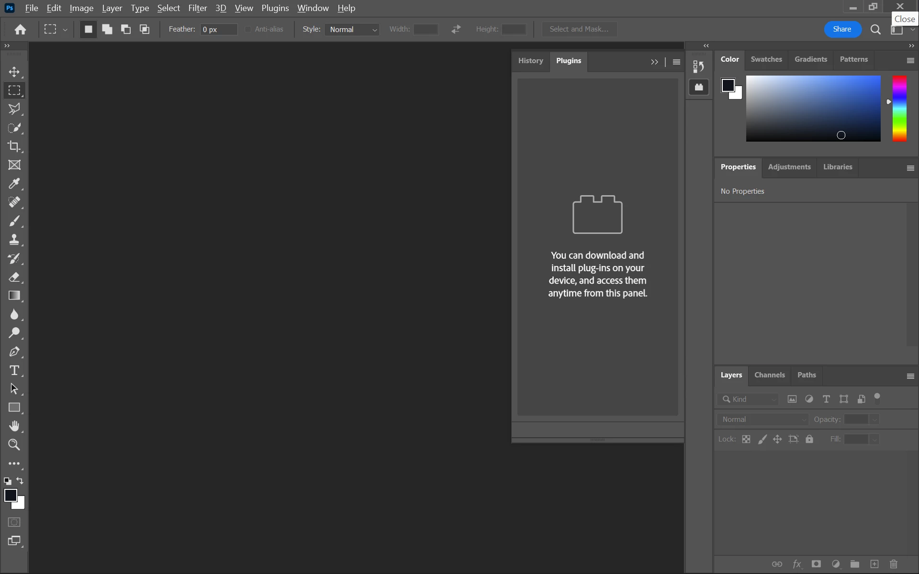Viewport: 919px width, 574px height.
Task: Select the Zoom tool
Action: tap(14, 445)
